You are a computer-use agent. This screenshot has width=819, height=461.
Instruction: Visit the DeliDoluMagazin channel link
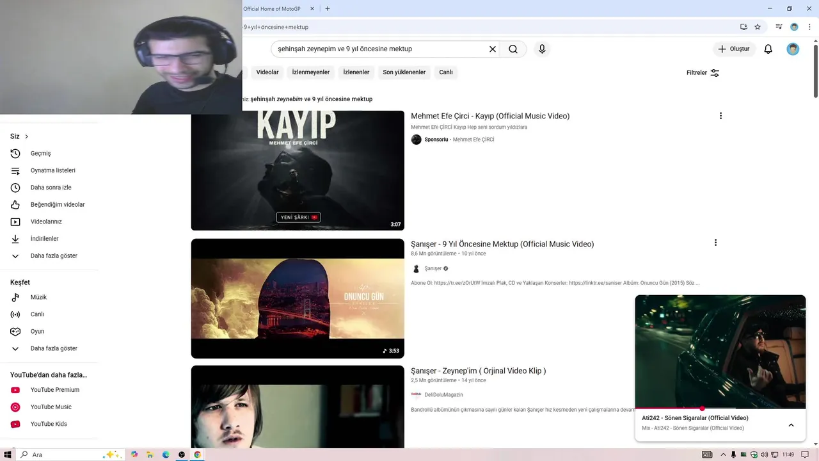443,395
